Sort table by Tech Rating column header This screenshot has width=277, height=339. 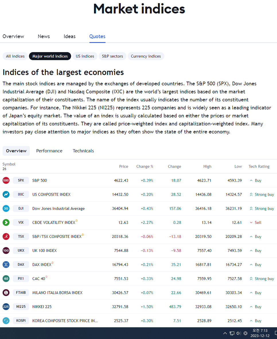[x=259, y=166]
